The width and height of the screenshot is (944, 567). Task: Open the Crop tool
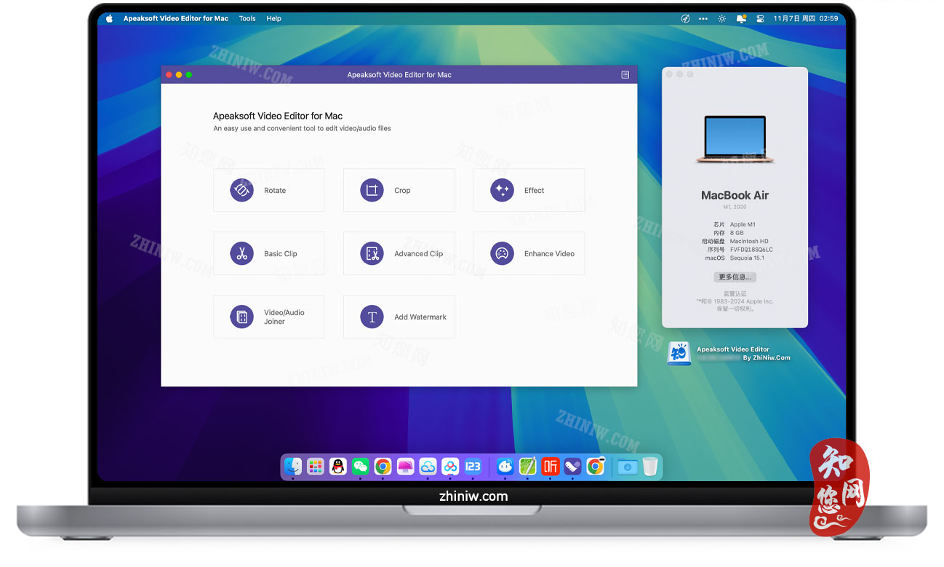pos(399,191)
